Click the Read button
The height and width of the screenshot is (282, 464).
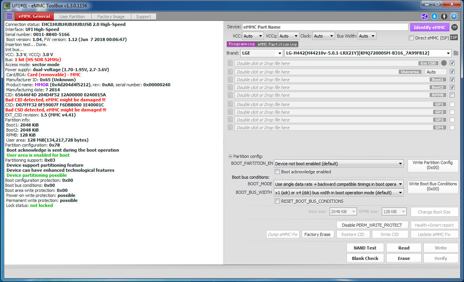tap(404, 248)
